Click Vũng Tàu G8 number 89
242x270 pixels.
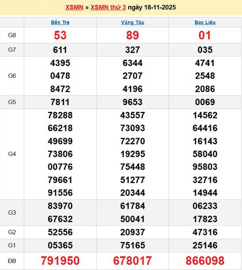tap(132, 36)
